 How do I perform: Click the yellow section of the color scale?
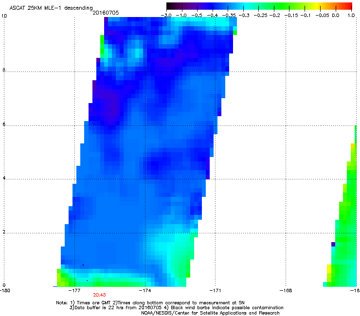point(317,6)
